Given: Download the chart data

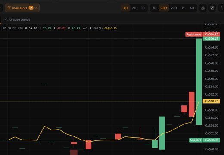Looking at the screenshot, I should (203, 8).
